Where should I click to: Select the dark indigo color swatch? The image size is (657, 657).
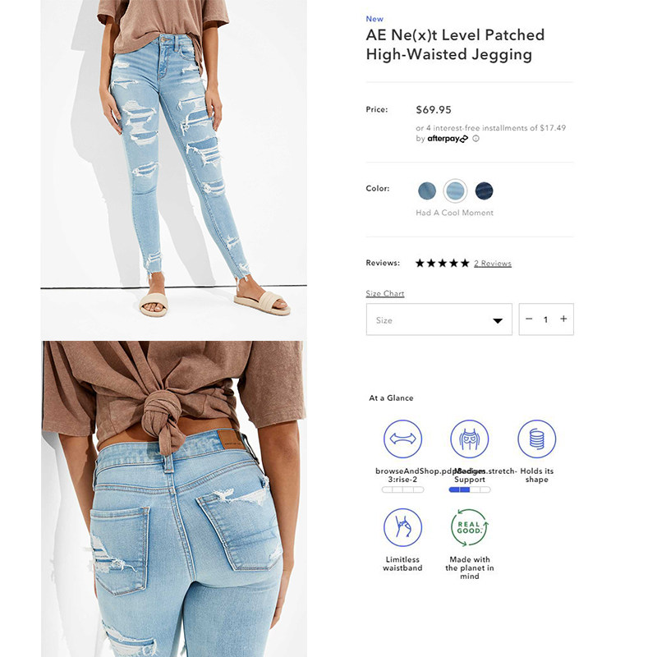click(484, 191)
